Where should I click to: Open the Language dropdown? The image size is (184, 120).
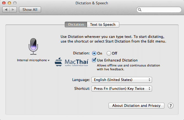(122, 80)
